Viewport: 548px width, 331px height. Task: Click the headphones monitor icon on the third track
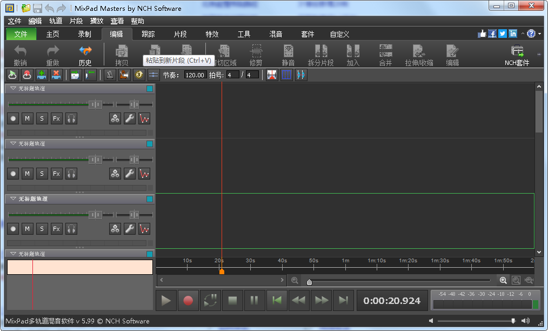click(71, 229)
